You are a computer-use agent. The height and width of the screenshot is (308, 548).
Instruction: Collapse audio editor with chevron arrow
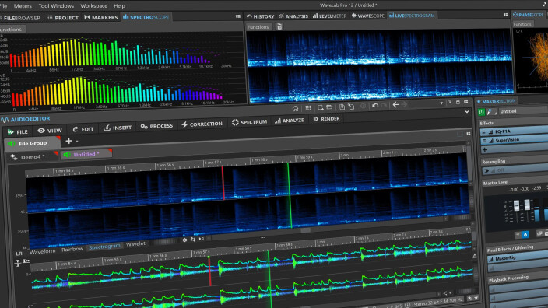tap(467, 112)
